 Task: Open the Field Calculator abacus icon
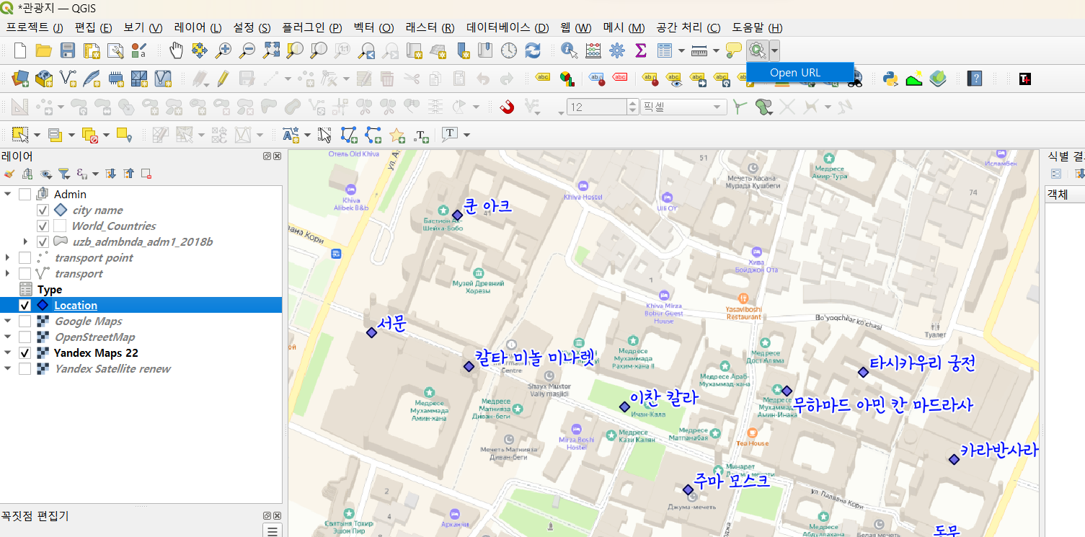pos(593,50)
